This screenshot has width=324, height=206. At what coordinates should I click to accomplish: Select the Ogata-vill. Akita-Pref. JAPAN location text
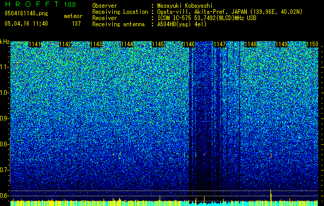tap(230, 12)
